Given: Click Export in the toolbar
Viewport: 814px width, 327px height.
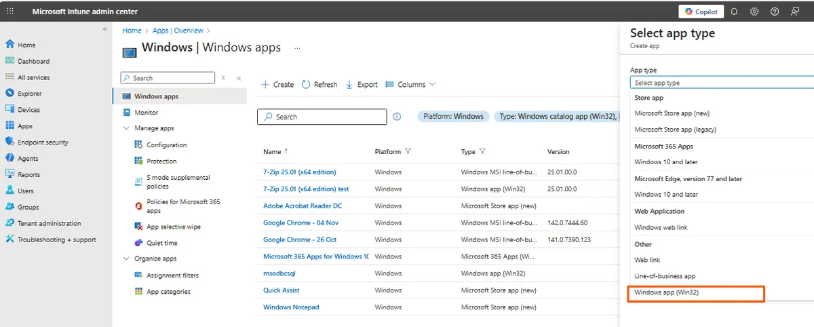Looking at the screenshot, I should tap(362, 85).
